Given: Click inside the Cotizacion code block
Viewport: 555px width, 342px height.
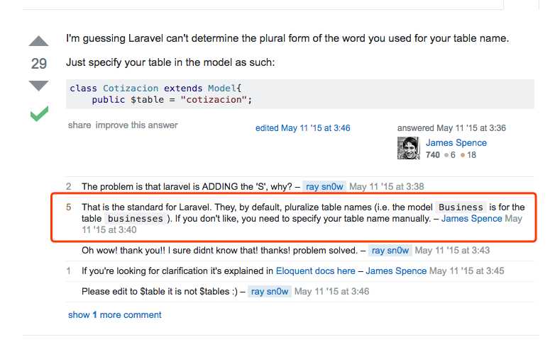Looking at the screenshot, I should click(300, 94).
